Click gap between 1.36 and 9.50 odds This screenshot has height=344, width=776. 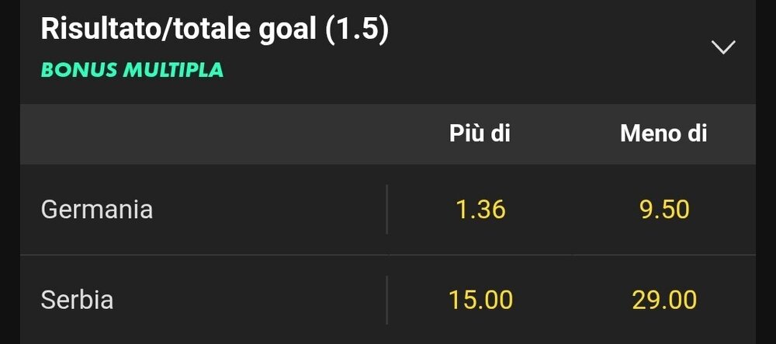pos(573,210)
